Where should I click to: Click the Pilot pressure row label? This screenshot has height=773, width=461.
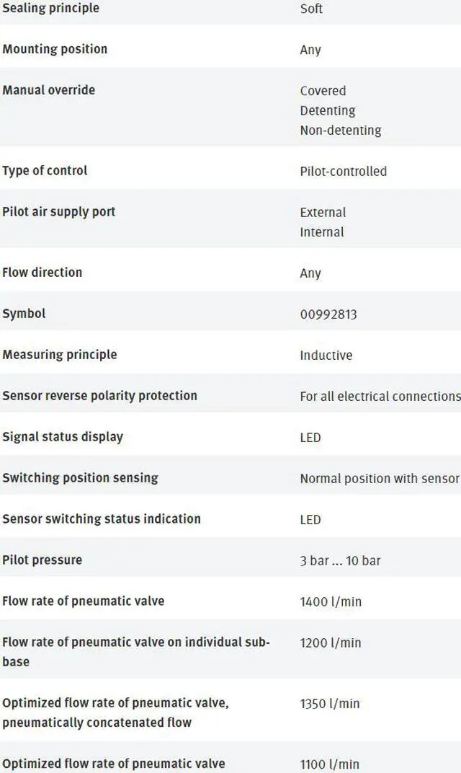click(x=42, y=560)
